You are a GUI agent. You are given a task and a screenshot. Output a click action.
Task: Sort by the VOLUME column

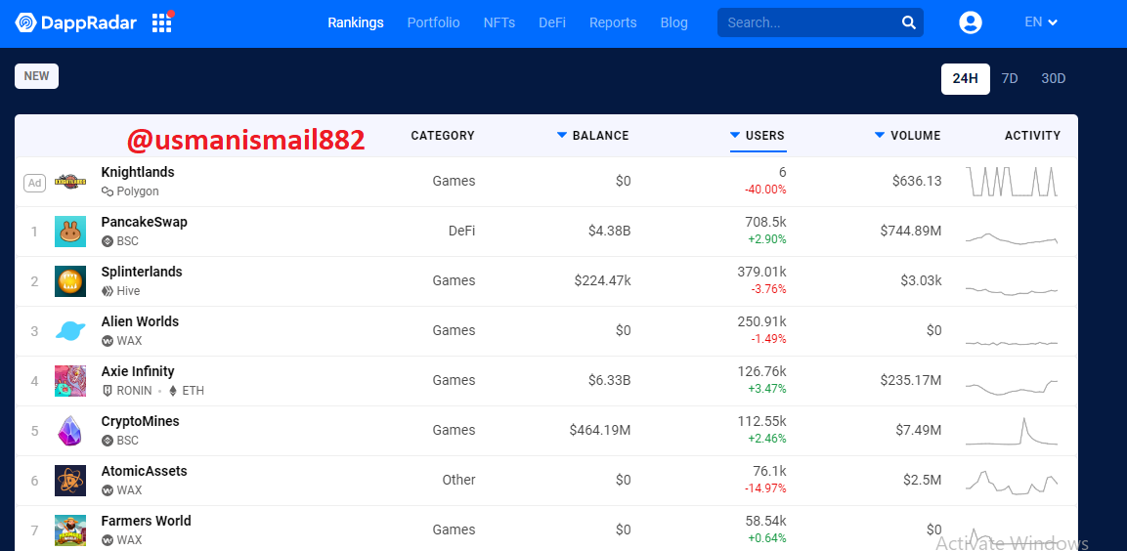pyautogui.click(x=908, y=135)
